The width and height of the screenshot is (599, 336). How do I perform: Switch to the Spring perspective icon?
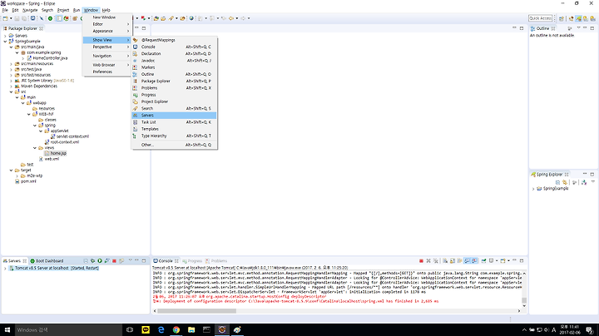click(578, 18)
